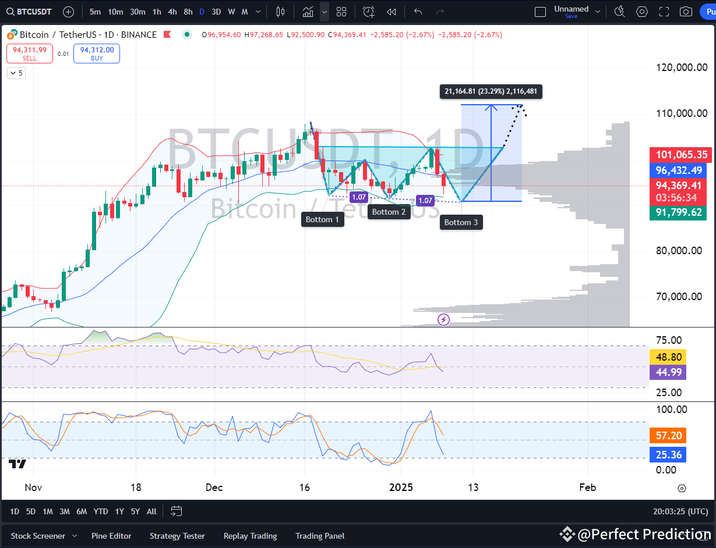Image resolution: width=716 pixels, height=548 pixels.
Task: Set range to YTD
Action: click(101, 511)
